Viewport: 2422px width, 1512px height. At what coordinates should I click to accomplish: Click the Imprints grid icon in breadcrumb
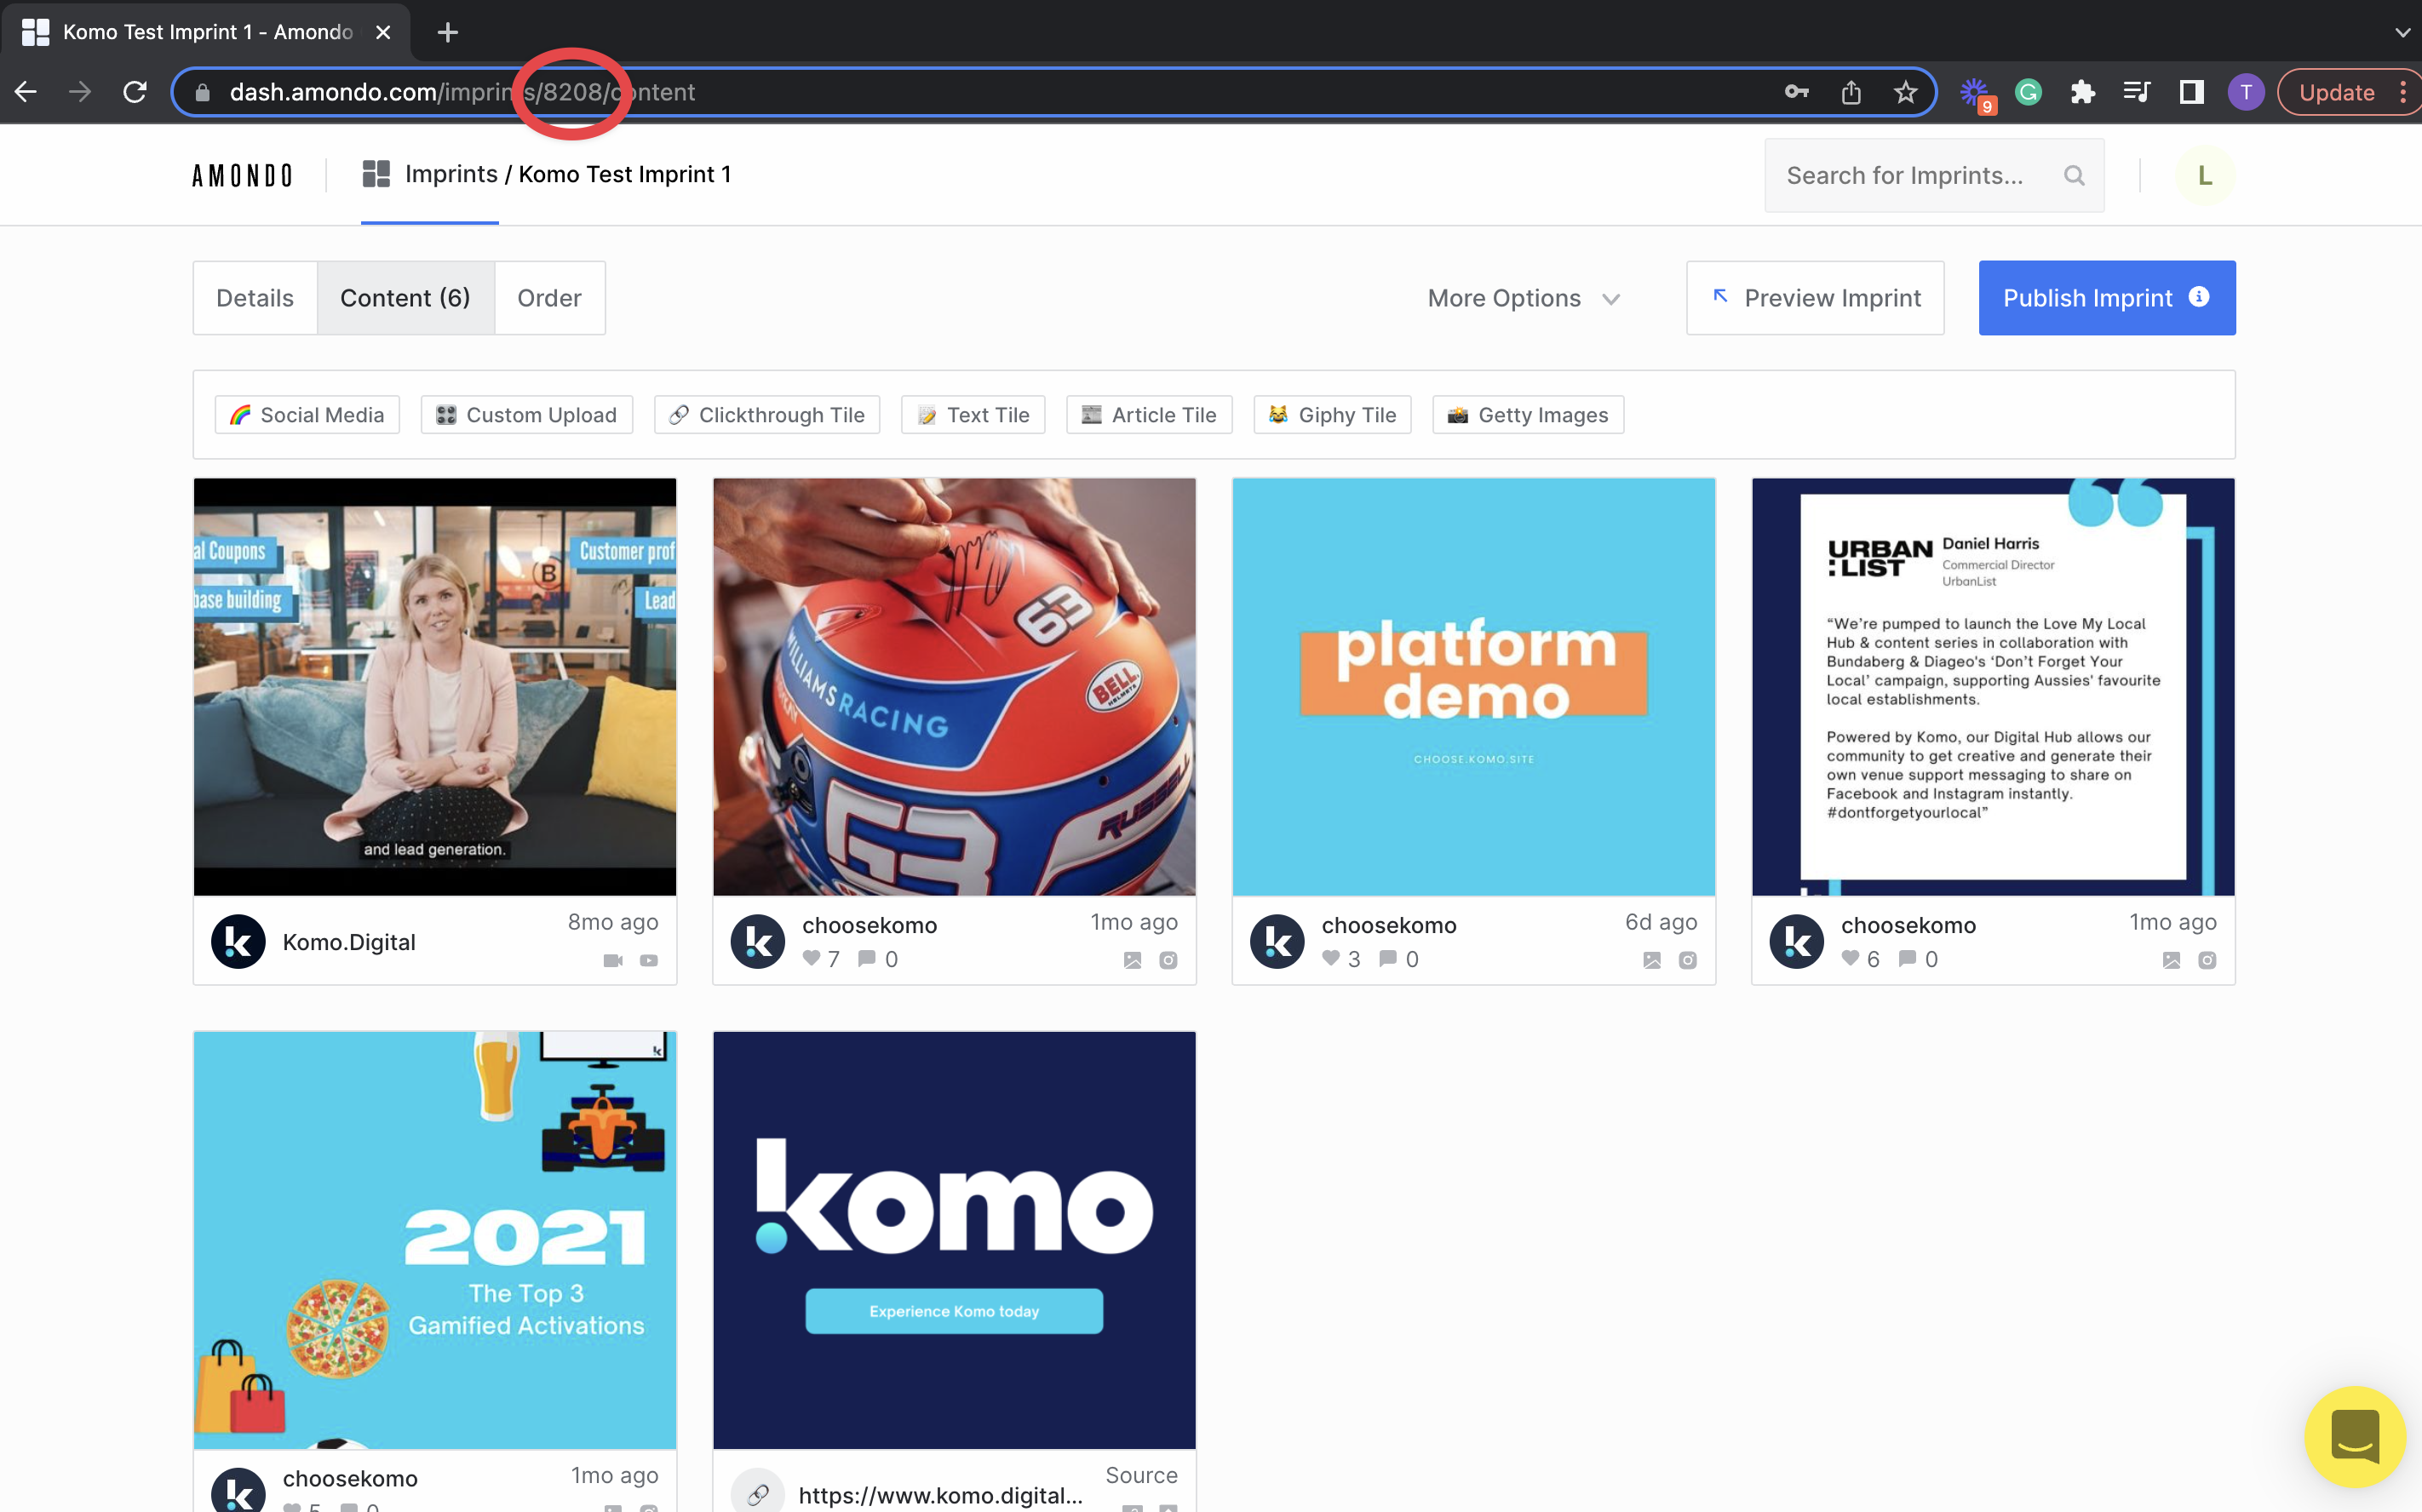pos(376,175)
